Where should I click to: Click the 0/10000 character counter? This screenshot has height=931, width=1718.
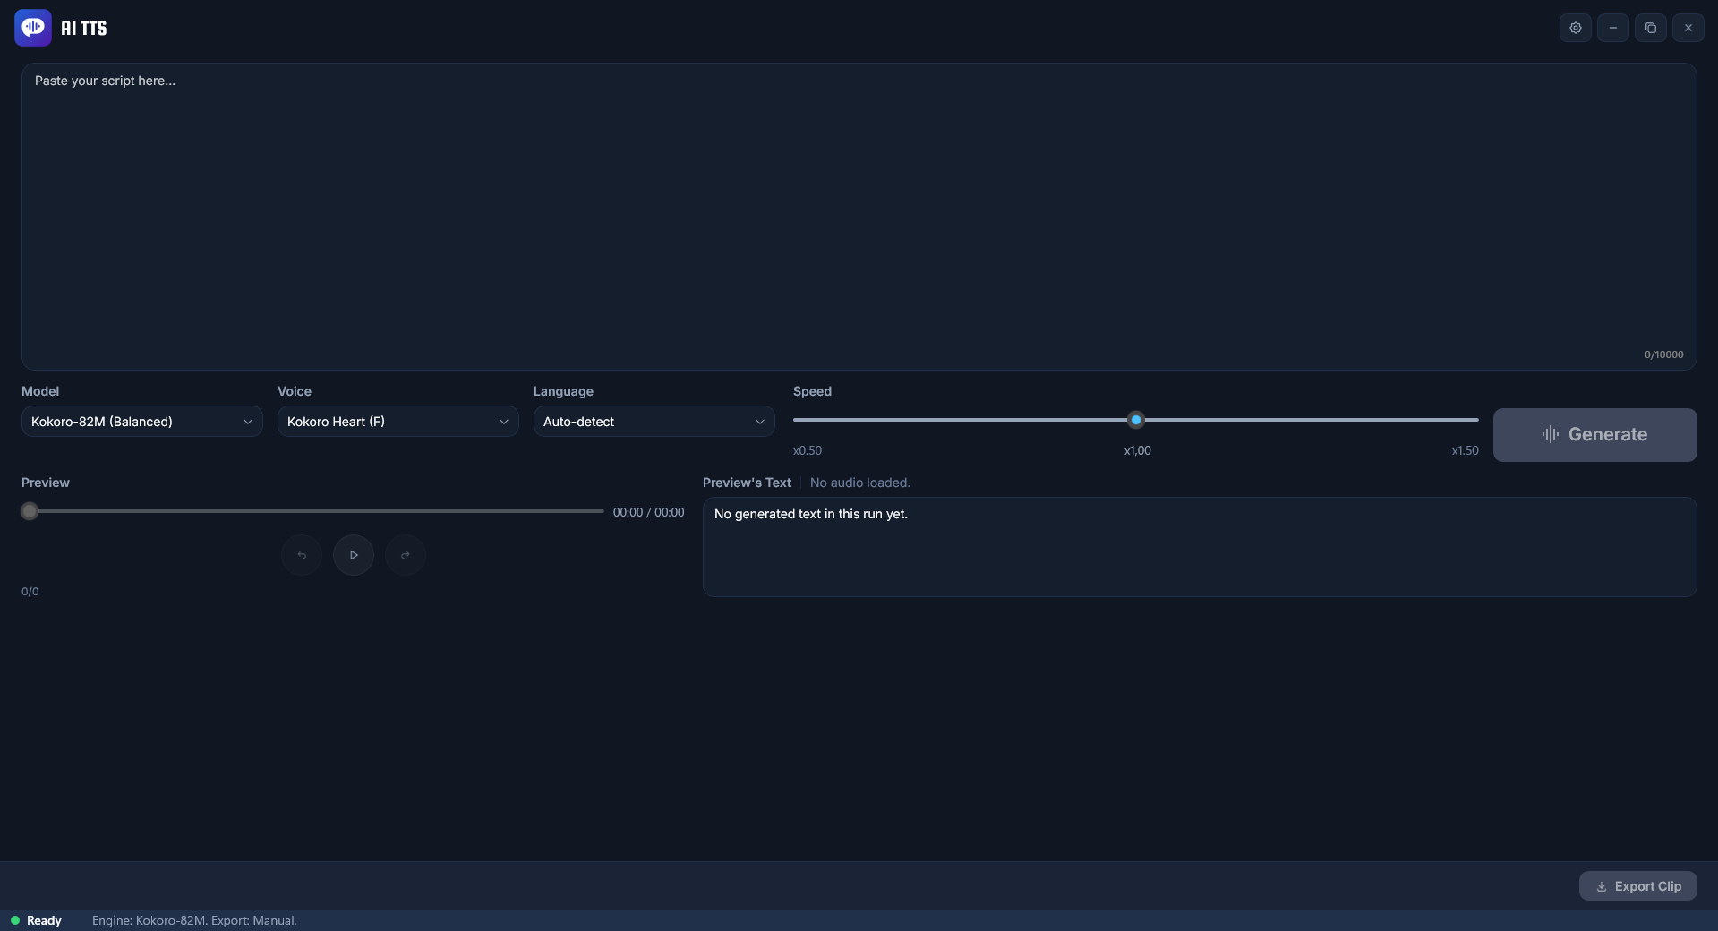1664,354
